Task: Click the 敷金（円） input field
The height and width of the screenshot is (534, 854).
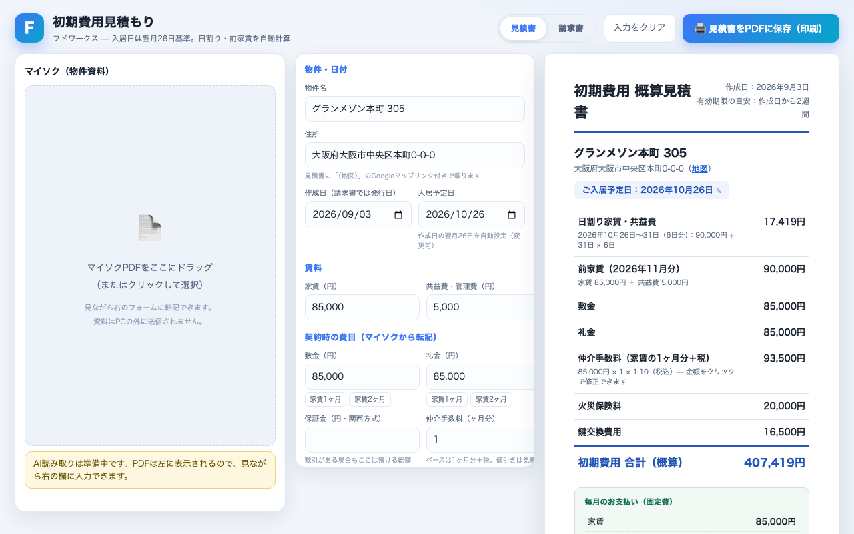Action: click(362, 376)
